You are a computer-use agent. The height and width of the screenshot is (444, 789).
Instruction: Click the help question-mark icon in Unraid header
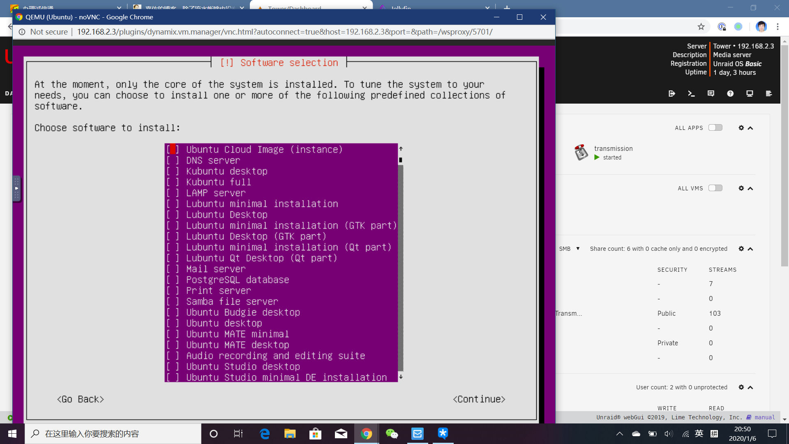coord(730,93)
